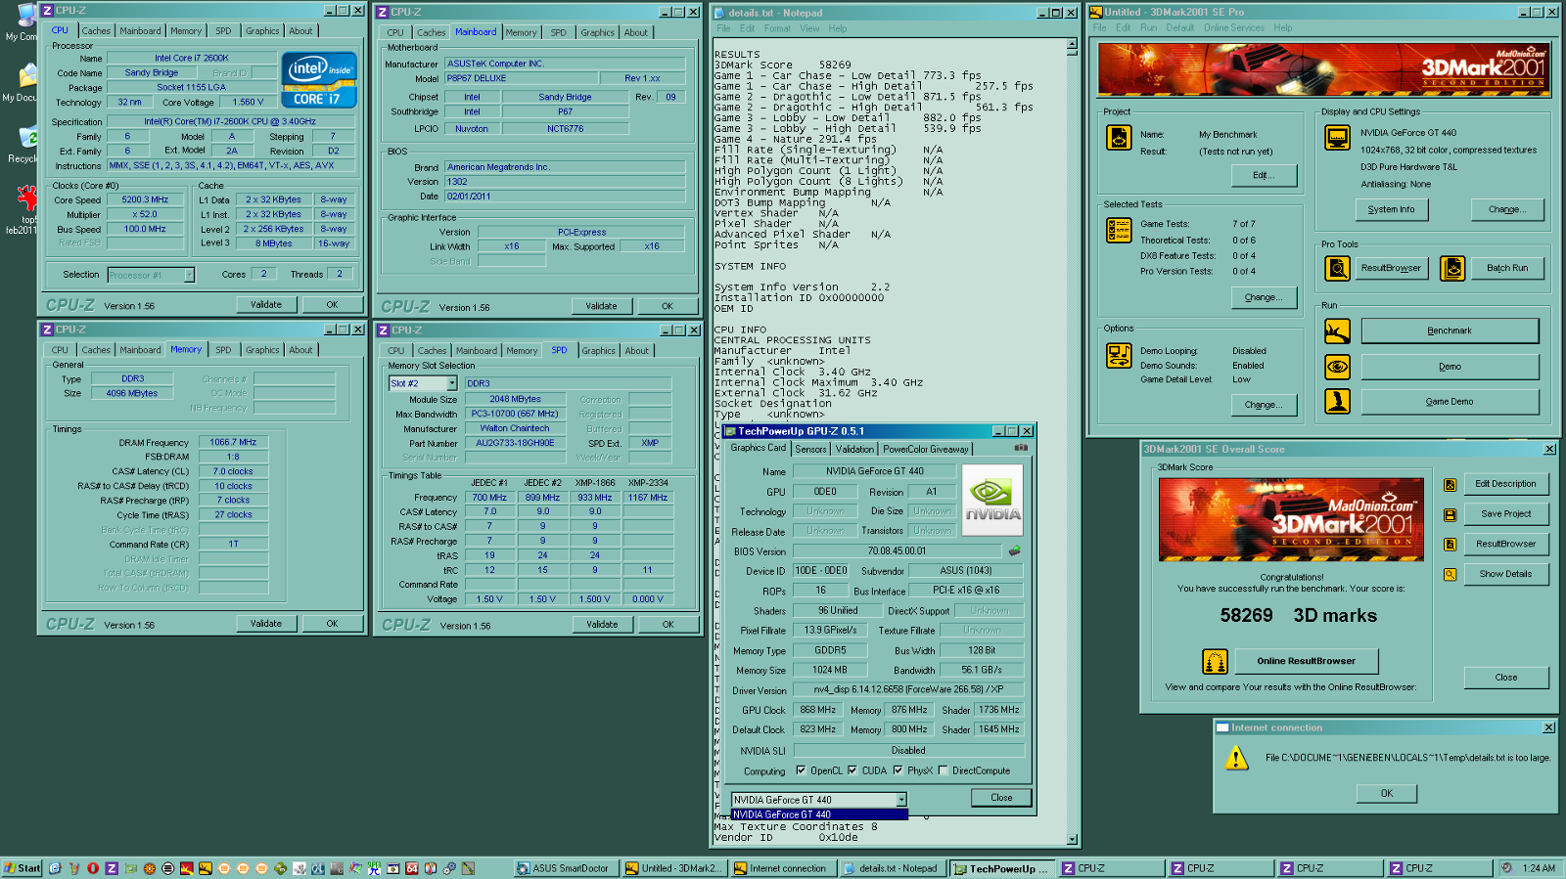Click the Show Details magnifier icon
Viewport: 1566px width, 879px height.
coord(1451,574)
